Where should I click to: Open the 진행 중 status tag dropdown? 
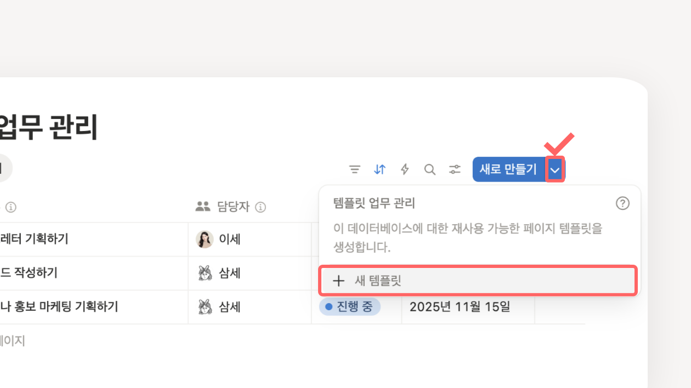point(349,307)
